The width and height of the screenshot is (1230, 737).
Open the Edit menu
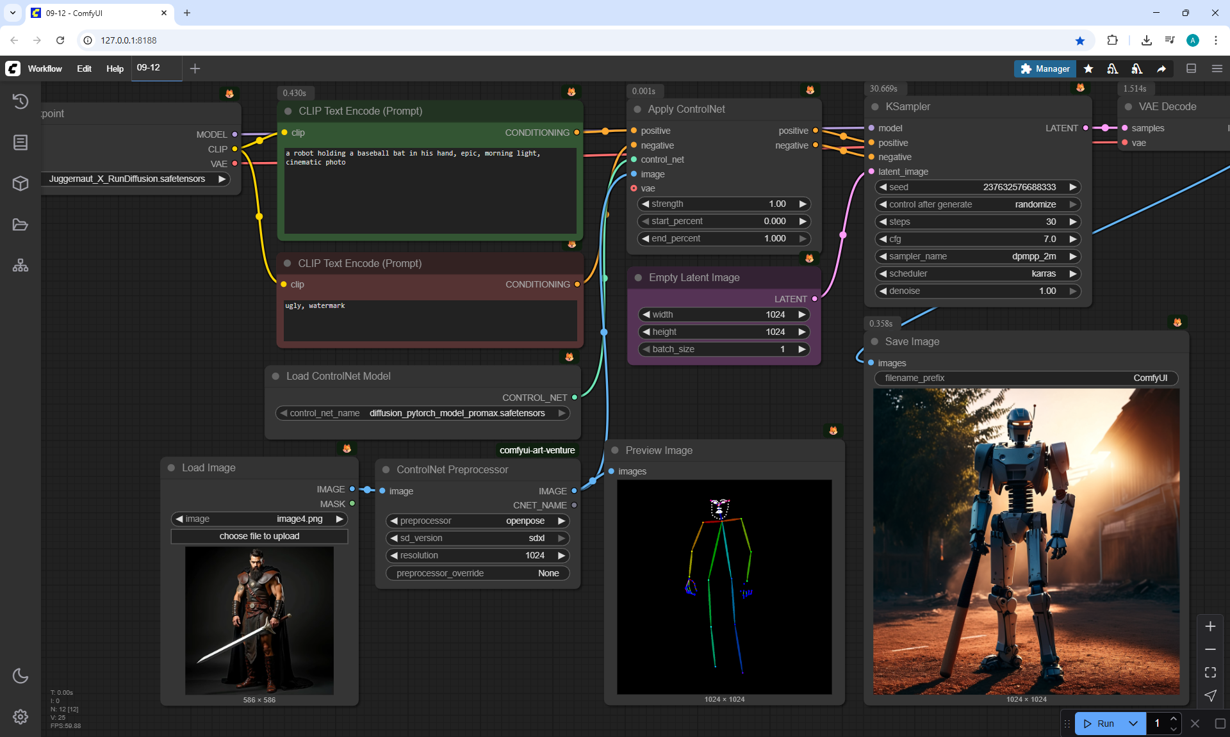point(84,69)
